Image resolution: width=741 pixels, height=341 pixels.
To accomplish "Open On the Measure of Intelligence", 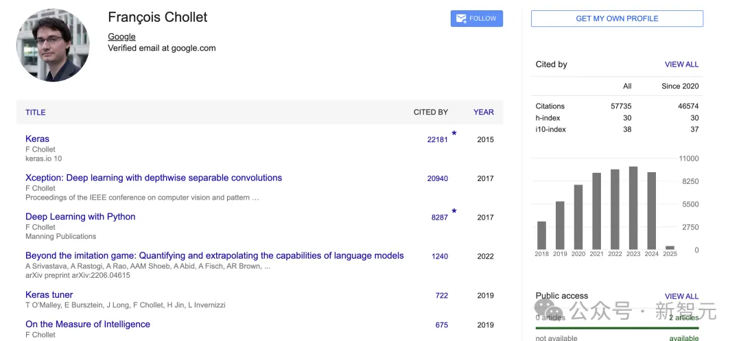I will [x=88, y=325].
